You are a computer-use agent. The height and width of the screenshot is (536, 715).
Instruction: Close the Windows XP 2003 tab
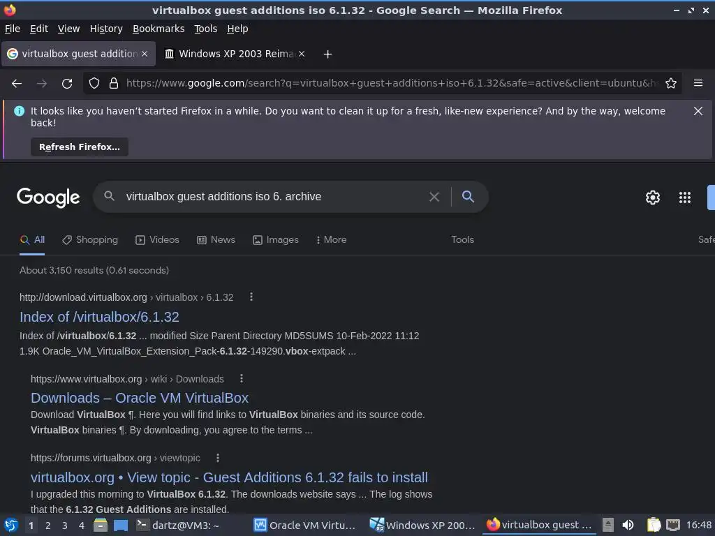(x=302, y=54)
